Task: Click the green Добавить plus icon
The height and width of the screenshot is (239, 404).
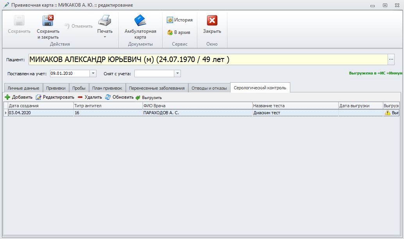Action: 7,97
